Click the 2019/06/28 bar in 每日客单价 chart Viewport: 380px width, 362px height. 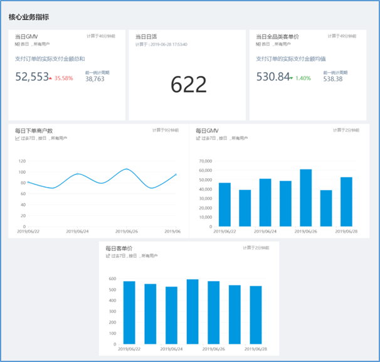pyautogui.click(x=256, y=315)
